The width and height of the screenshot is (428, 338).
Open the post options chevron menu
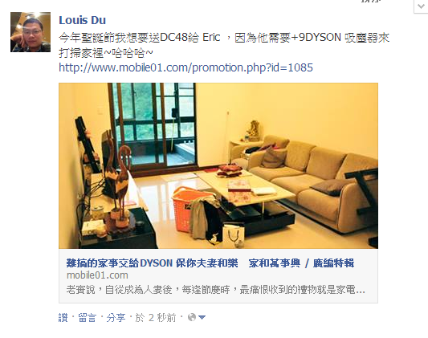pyautogui.click(x=421, y=6)
